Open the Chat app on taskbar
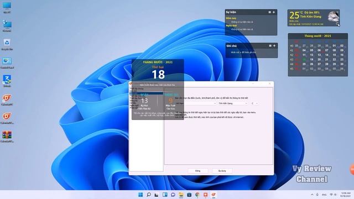Screen dimensions: 354x199 click(173, 195)
